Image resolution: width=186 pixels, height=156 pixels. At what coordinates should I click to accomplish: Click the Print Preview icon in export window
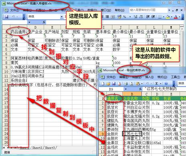[x=131, y=84]
